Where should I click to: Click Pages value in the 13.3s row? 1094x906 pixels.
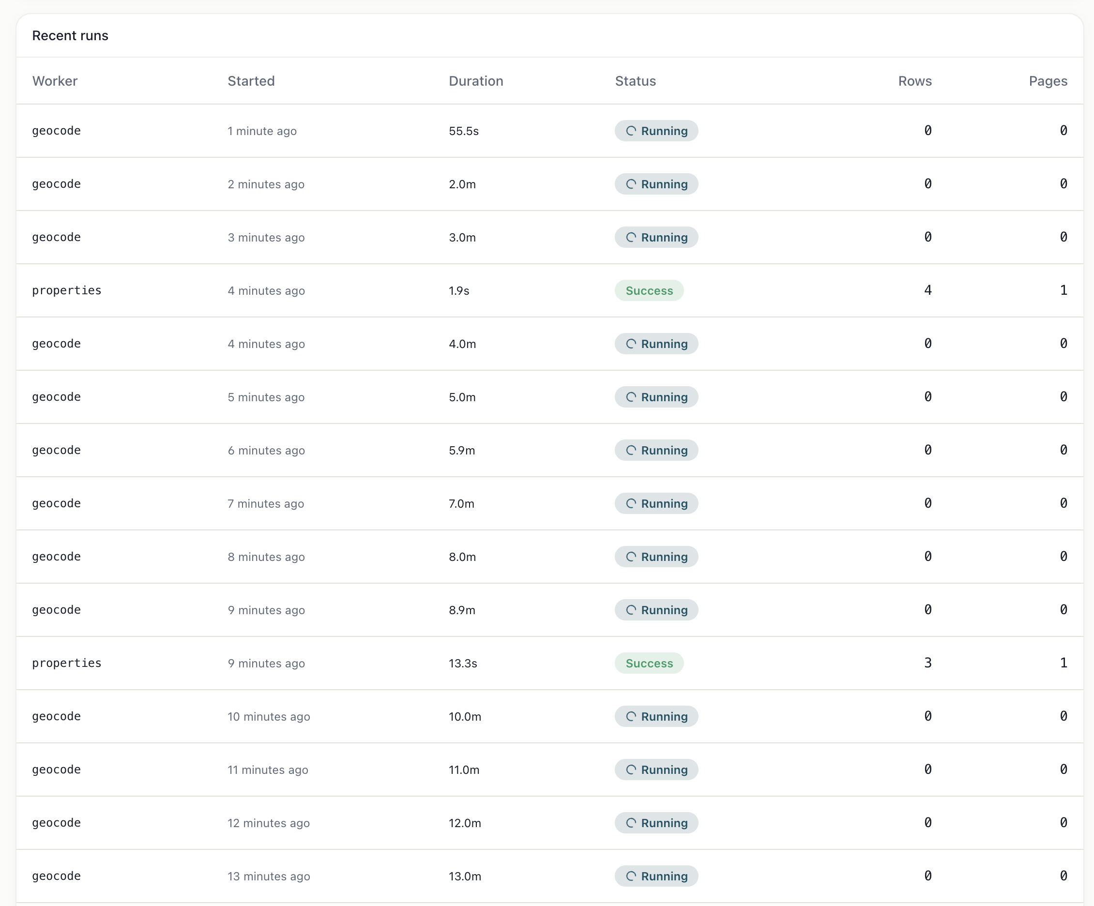coord(1064,663)
